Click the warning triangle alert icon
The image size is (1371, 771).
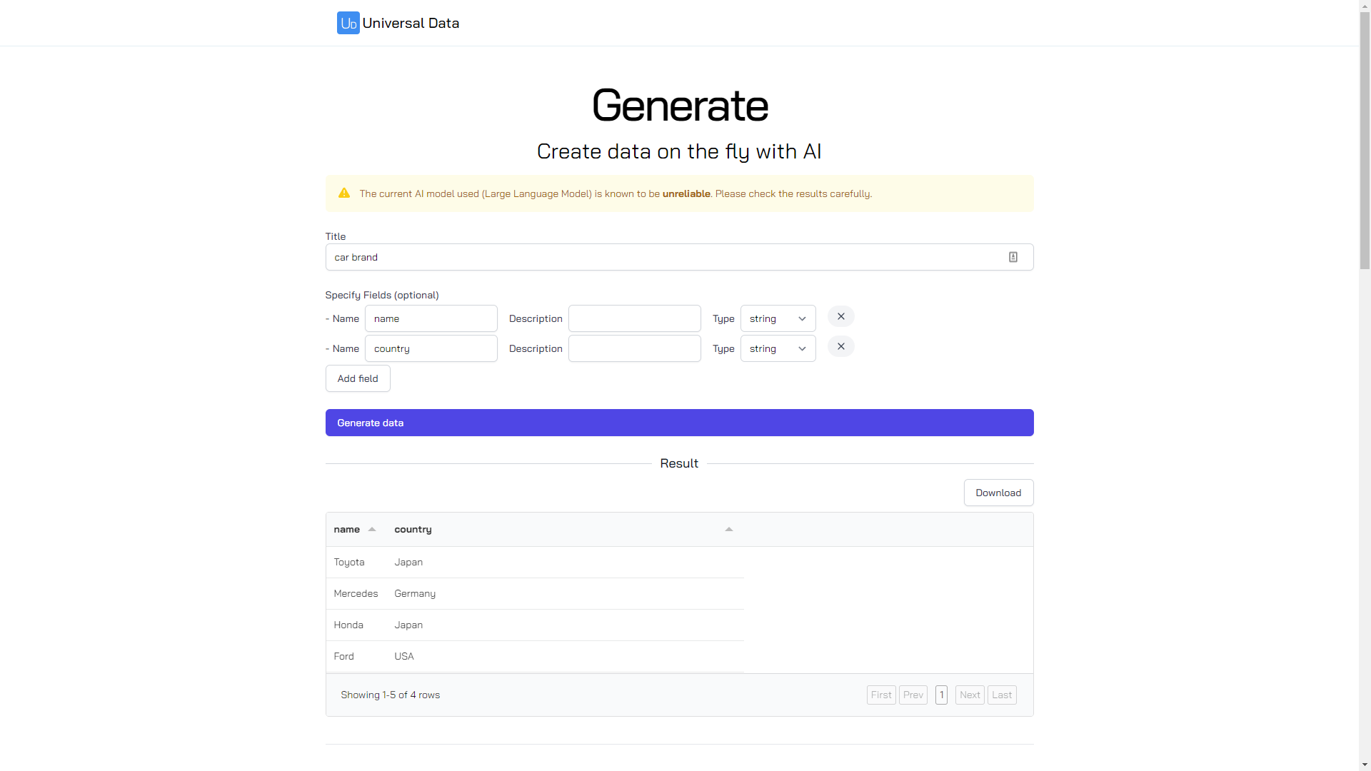(x=343, y=193)
